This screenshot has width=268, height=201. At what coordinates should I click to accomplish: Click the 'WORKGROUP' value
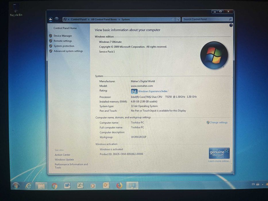pos(139,137)
